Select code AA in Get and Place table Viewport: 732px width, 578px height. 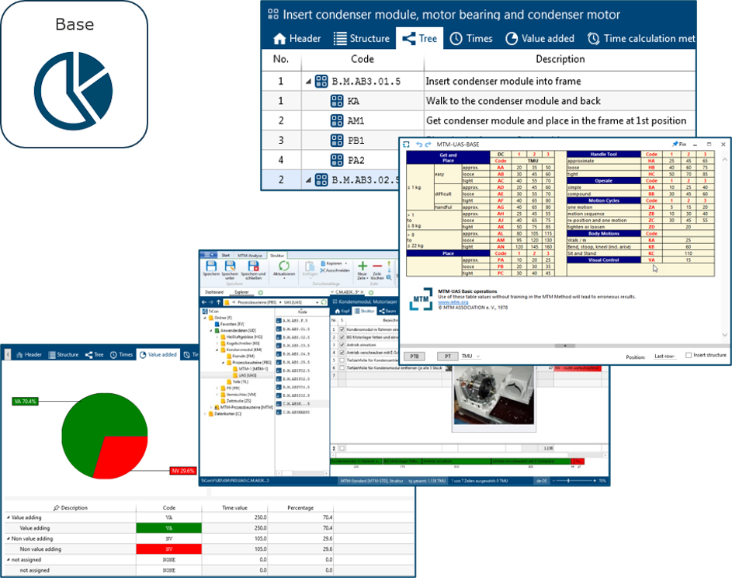[x=501, y=167]
